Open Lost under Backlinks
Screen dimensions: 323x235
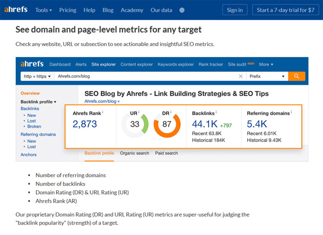coord(31,121)
